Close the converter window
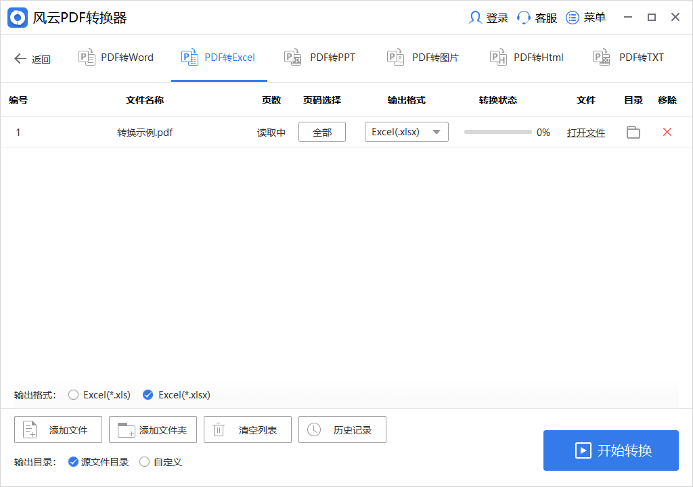This screenshot has height=487, width=693. [x=675, y=17]
